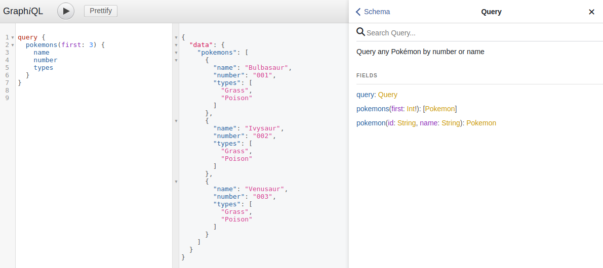Click the "data" key in results
This screenshot has width=603, height=268.
(202, 45)
